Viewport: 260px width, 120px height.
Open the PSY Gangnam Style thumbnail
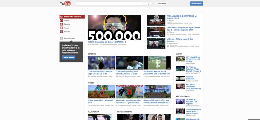point(180,59)
